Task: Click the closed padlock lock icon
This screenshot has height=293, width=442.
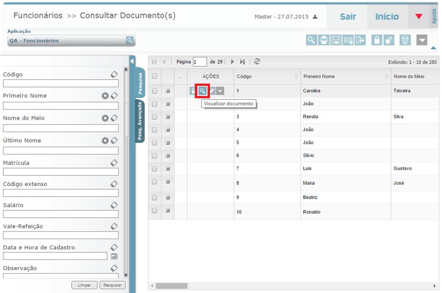Action: coord(377,40)
